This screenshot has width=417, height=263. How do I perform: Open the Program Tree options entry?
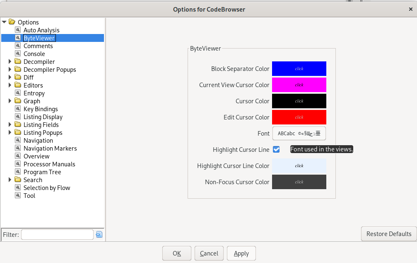point(42,172)
